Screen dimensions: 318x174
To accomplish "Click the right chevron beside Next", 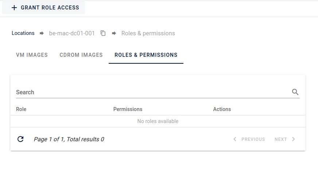I will [294, 139].
